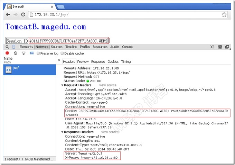Close request details panel X

tap(59, 60)
